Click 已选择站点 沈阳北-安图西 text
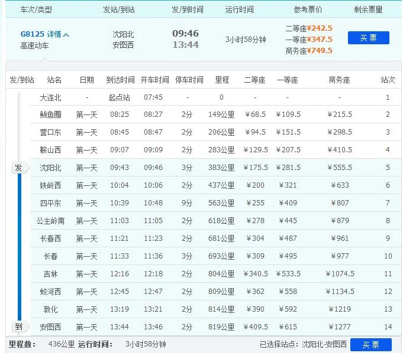Screen dimensions: 403x353 (x=303, y=344)
